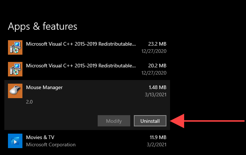This screenshot has height=155, width=246.
Task: Click the Microsoft Corporation publisher text
Action: (51, 144)
